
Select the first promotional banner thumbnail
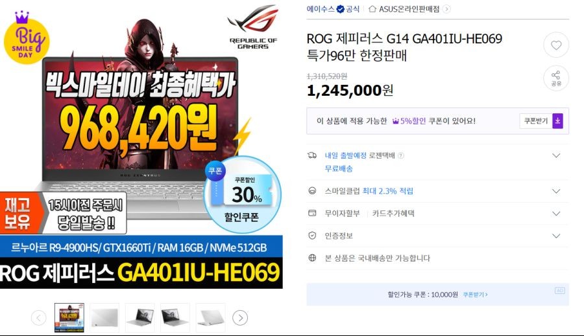coord(69,318)
